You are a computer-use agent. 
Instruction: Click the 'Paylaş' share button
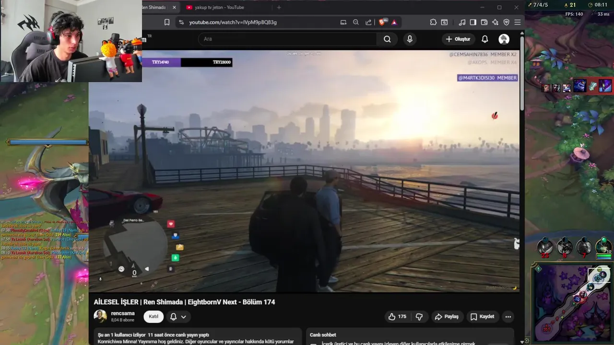point(447,316)
